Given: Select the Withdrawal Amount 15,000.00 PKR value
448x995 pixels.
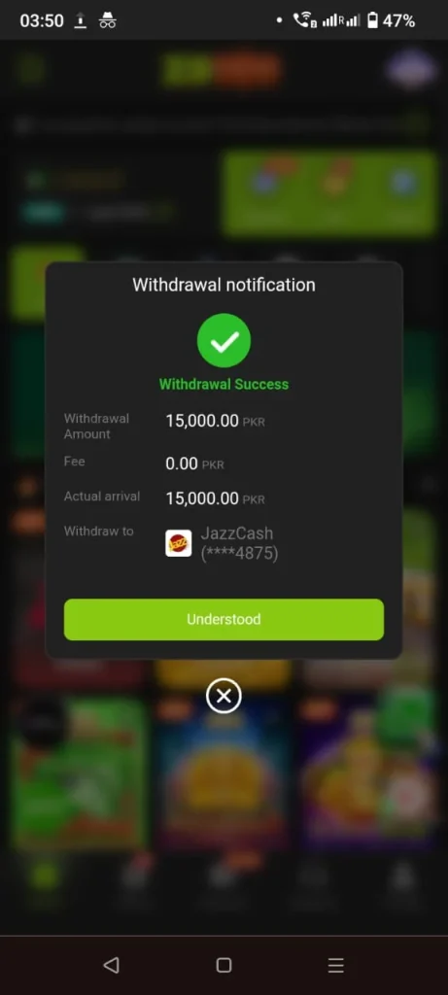Looking at the screenshot, I should coord(215,421).
